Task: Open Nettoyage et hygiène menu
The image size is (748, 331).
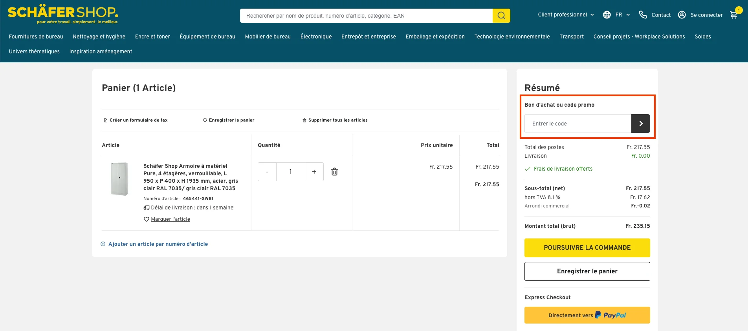Action: (99, 36)
